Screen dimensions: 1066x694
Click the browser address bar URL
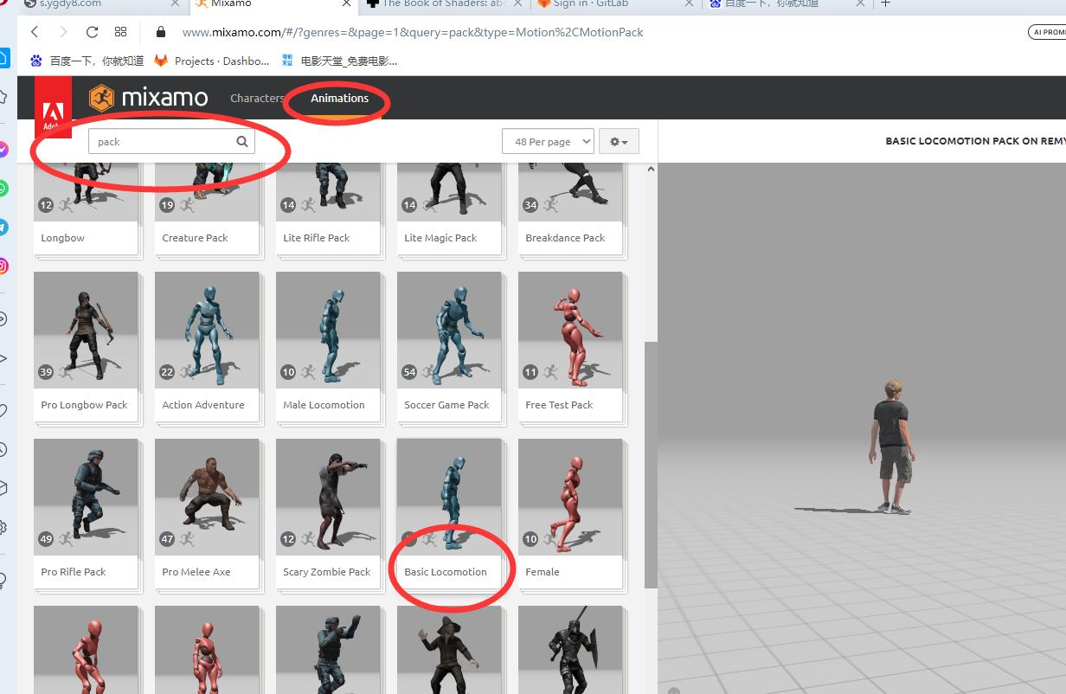[x=413, y=32]
